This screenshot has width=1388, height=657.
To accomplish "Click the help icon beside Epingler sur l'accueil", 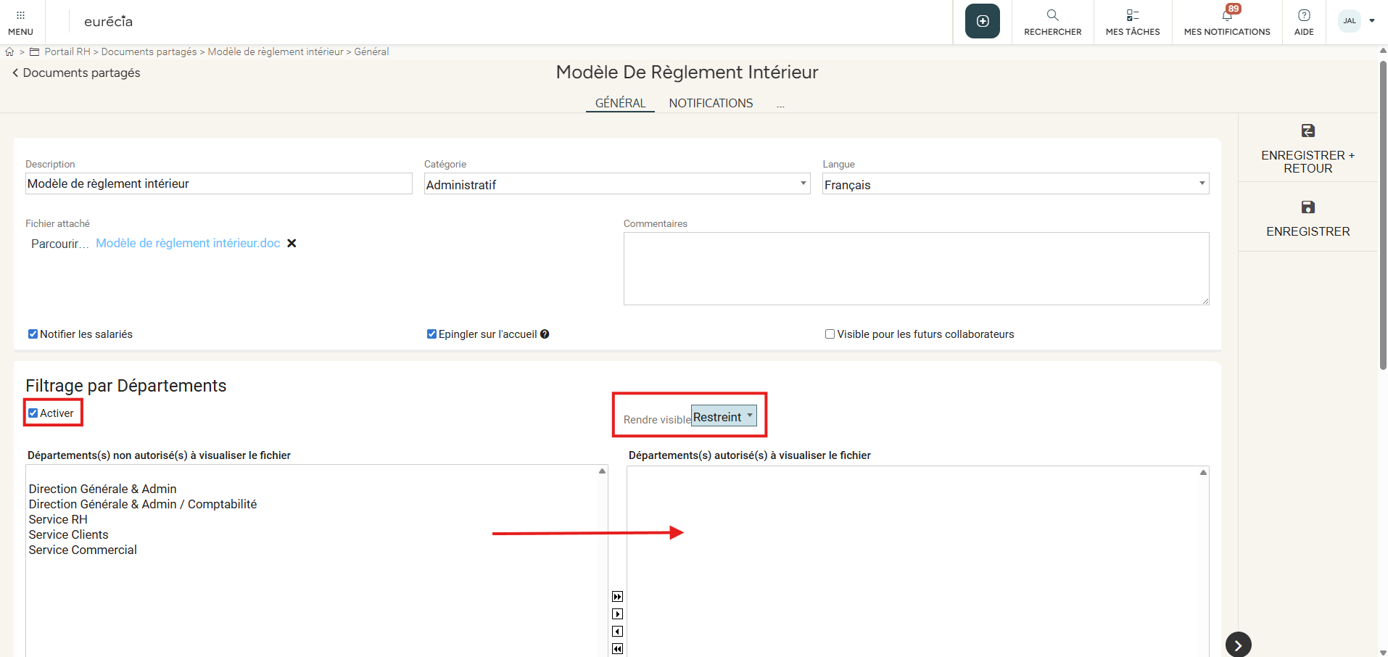I will tap(545, 334).
